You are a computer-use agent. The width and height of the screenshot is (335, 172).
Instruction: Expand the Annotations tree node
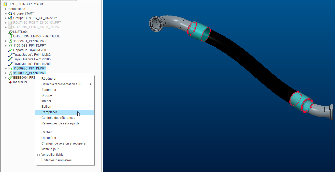6,9
